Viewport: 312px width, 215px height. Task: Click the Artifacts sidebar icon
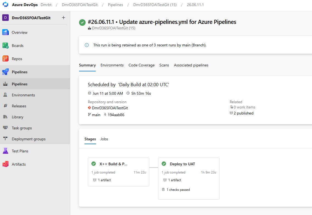[x=5, y=164]
